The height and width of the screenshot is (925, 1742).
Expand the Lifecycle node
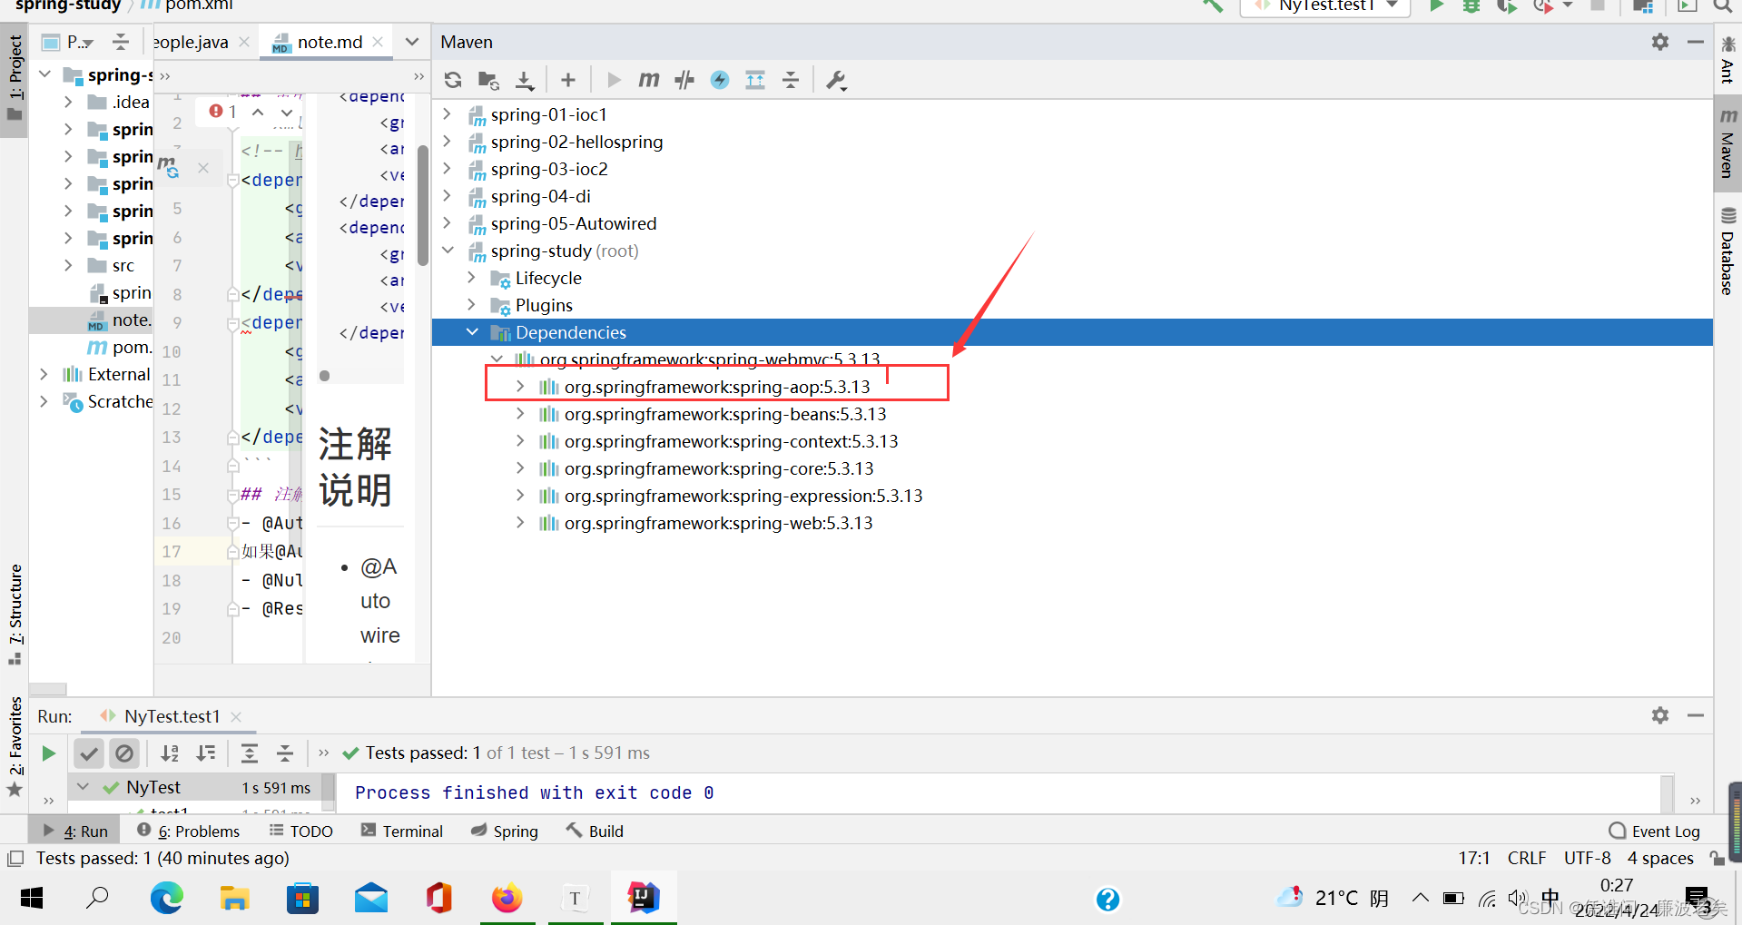pos(471,278)
